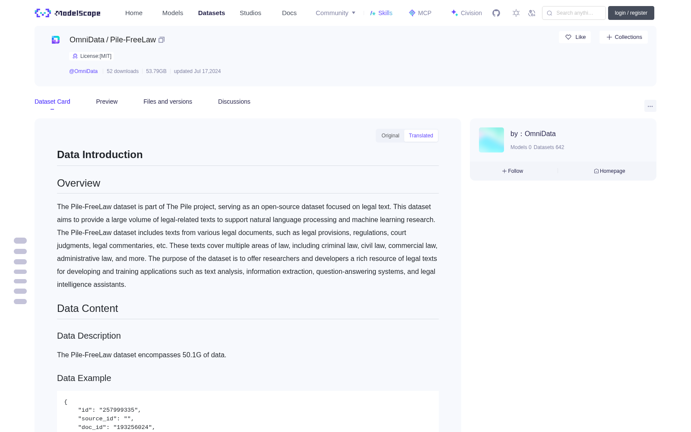
Task: Click the language switch icon
Action: click(x=532, y=13)
